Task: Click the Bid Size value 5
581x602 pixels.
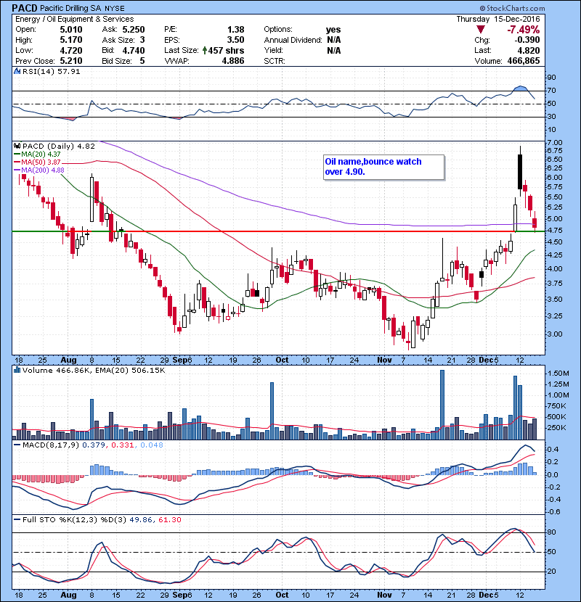Action: [x=142, y=61]
